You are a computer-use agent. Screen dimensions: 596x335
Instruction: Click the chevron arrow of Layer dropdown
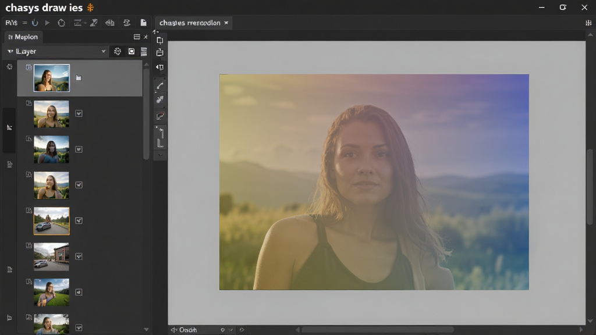point(104,51)
